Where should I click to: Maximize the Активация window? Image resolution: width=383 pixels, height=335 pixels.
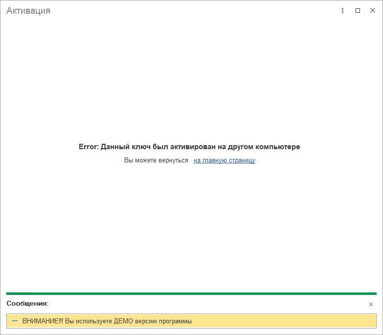tap(358, 10)
